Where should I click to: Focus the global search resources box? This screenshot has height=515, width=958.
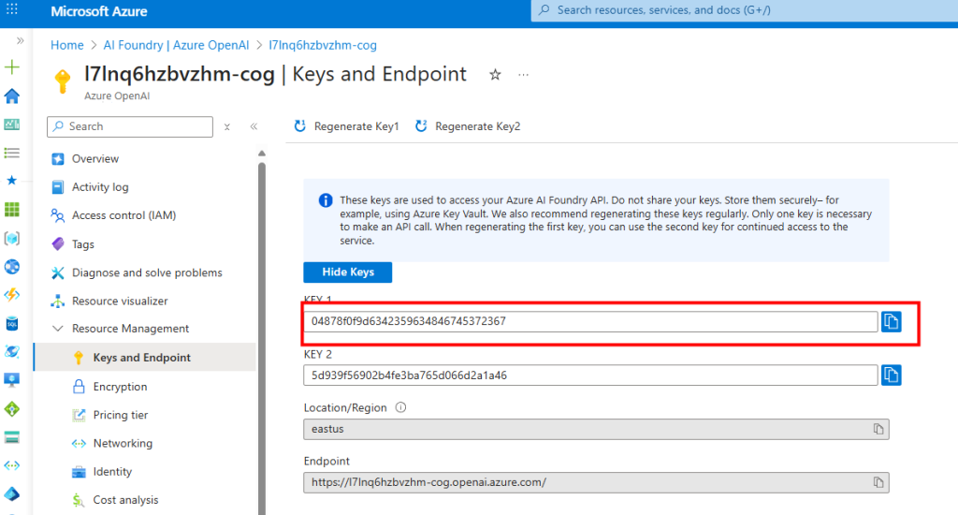(744, 10)
